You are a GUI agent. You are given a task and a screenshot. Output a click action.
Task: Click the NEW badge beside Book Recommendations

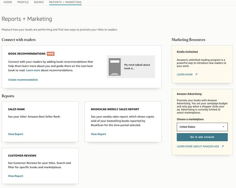(x=51, y=54)
